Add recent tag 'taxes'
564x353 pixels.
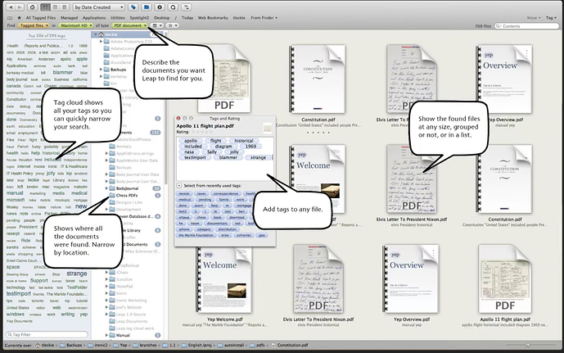pyautogui.click(x=201, y=193)
